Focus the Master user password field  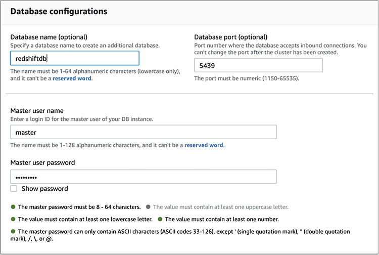tap(143, 177)
